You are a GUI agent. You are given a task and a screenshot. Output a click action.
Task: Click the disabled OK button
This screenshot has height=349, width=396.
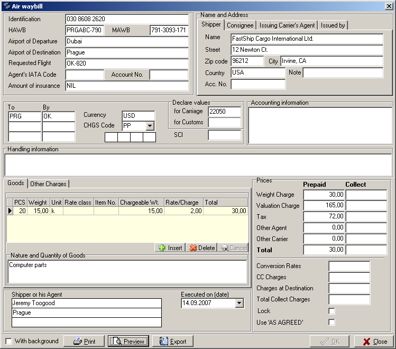(329, 342)
